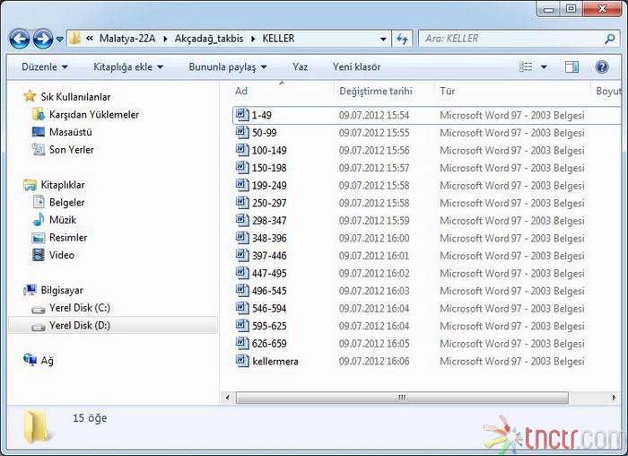Open the Bununla paylaş menu
The height and width of the screenshot is (456, 628).
(228, 67)
